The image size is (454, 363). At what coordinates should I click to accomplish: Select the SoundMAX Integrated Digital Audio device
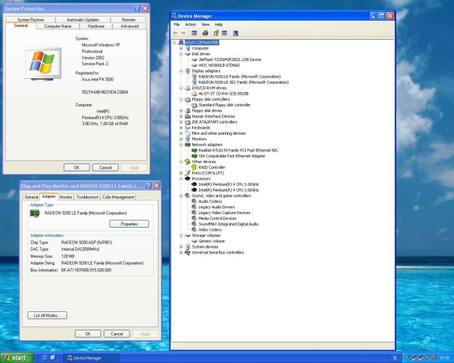[228, 224]
